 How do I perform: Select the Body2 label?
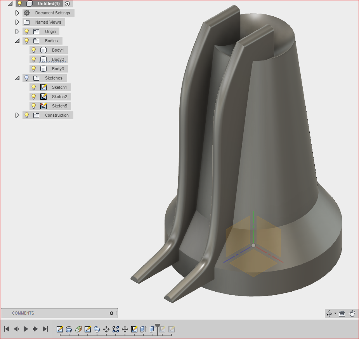[x=58, y=59]
